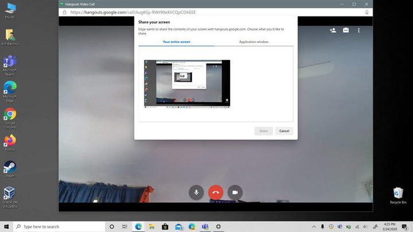Open the Mail app from the taskbar
Viewport: 413px width, 232px height.
(179, 226)
